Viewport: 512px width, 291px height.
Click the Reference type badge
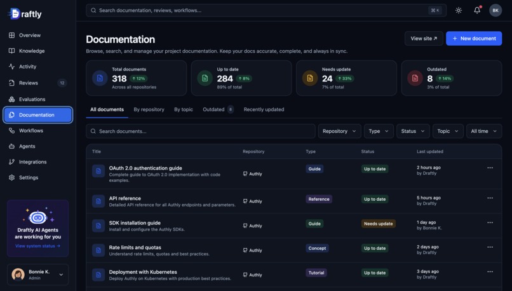pyautogui.click(x=319, y=200)
